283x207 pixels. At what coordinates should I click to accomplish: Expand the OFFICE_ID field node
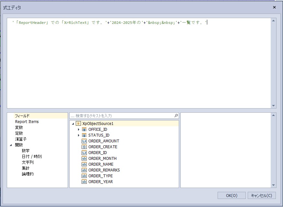click(x=79, y=129)
